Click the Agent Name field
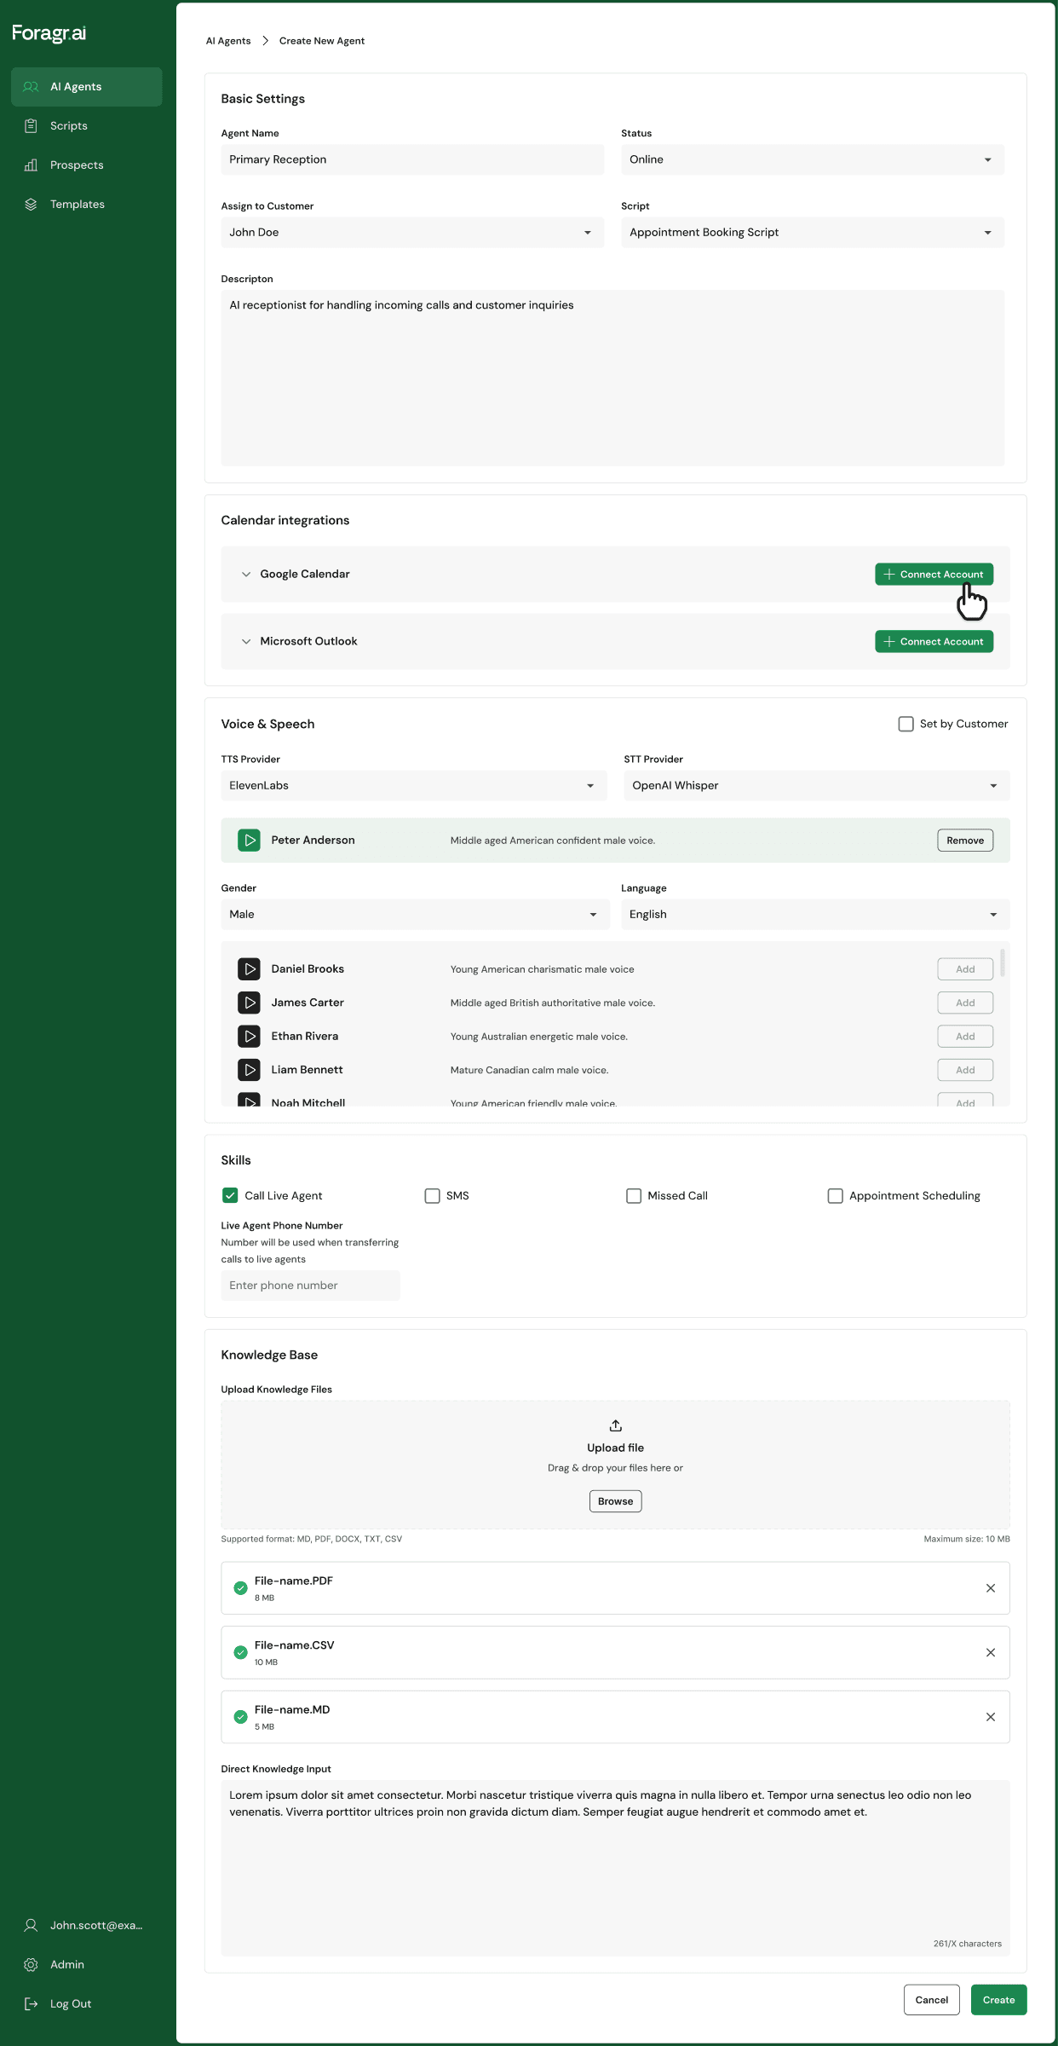The width and height of the screenshot is (1058, 2046). point(412,159)
